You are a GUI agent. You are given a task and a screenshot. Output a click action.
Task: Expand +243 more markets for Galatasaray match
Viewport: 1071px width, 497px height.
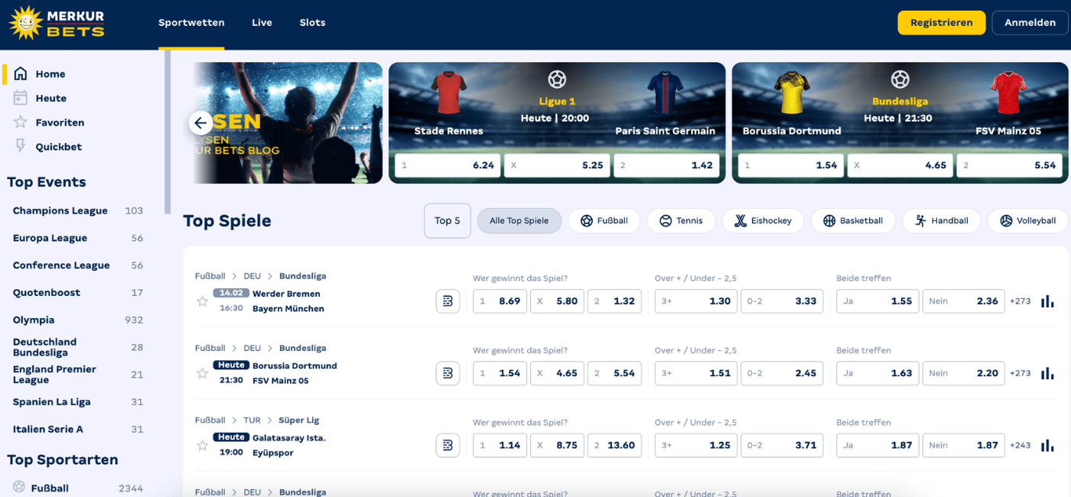(1020, 445)
